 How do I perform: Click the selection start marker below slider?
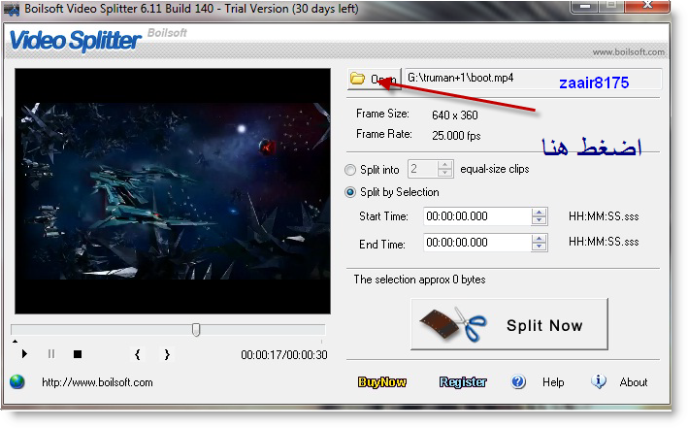(15, 341)
